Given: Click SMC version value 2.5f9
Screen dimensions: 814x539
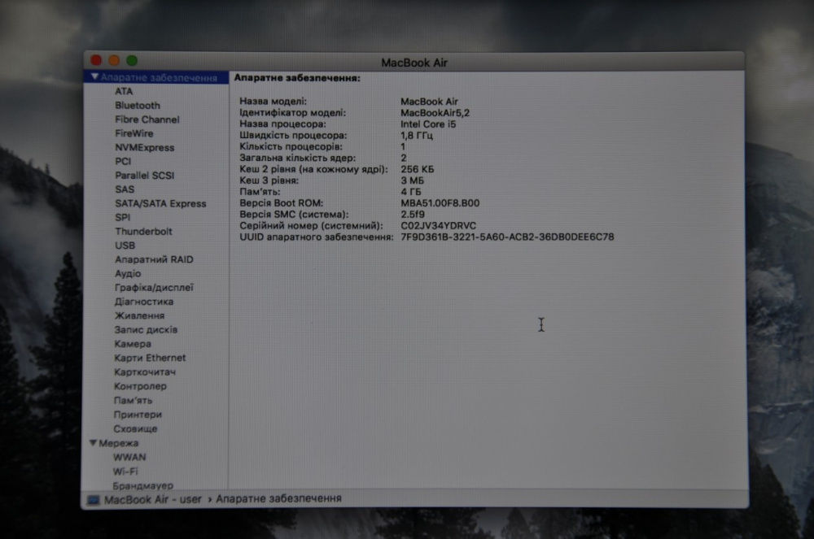Looking at the screenshot, I should click(412, 215).
